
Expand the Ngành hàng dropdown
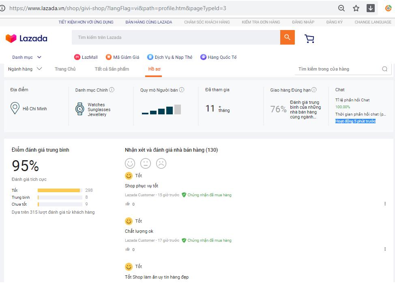(25, 69)
